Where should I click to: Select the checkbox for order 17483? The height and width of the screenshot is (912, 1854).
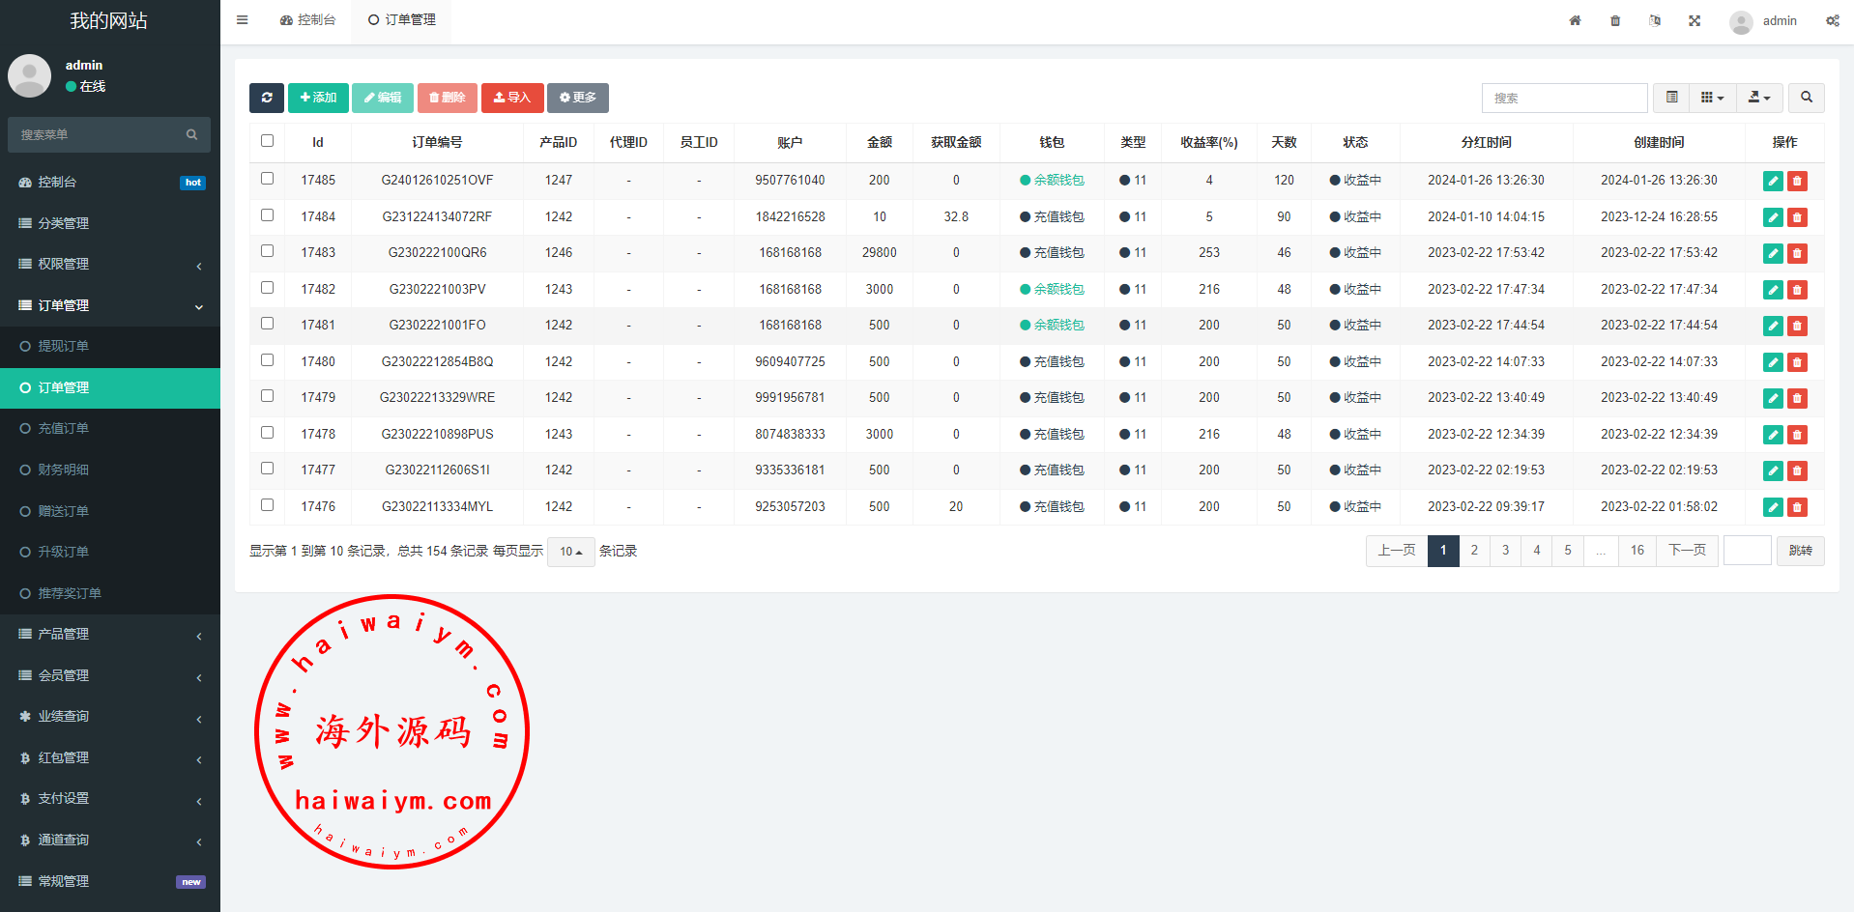(268, 251)
